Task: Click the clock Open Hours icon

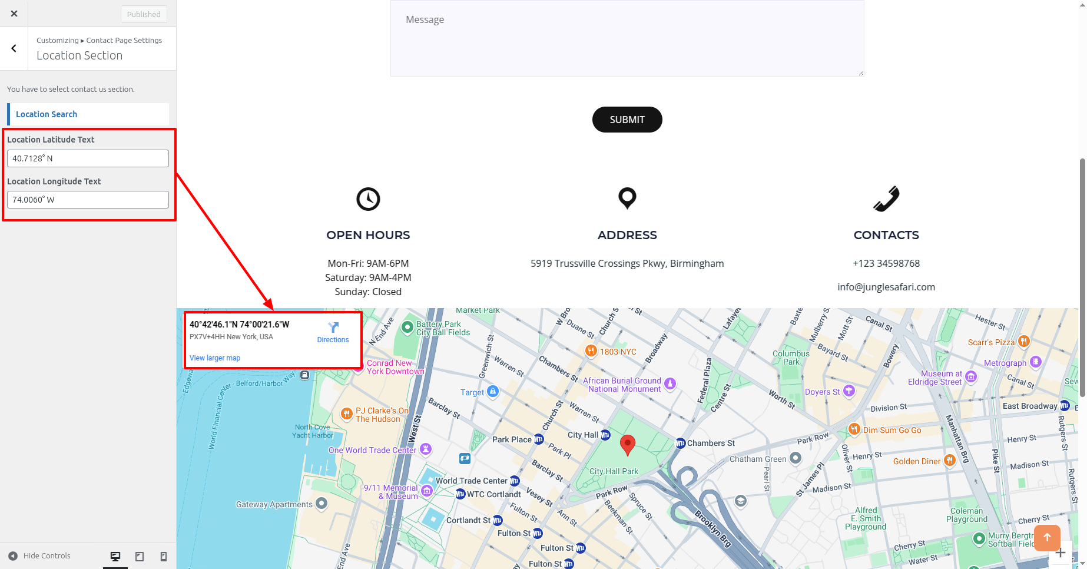Action: (x=368, y=199)
